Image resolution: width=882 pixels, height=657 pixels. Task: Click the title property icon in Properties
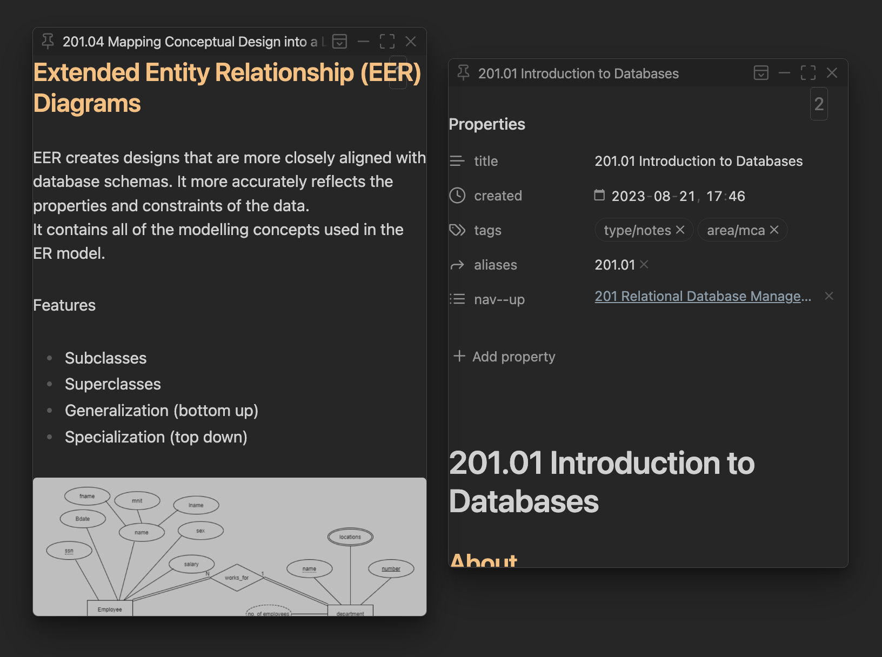coord(457,160)
